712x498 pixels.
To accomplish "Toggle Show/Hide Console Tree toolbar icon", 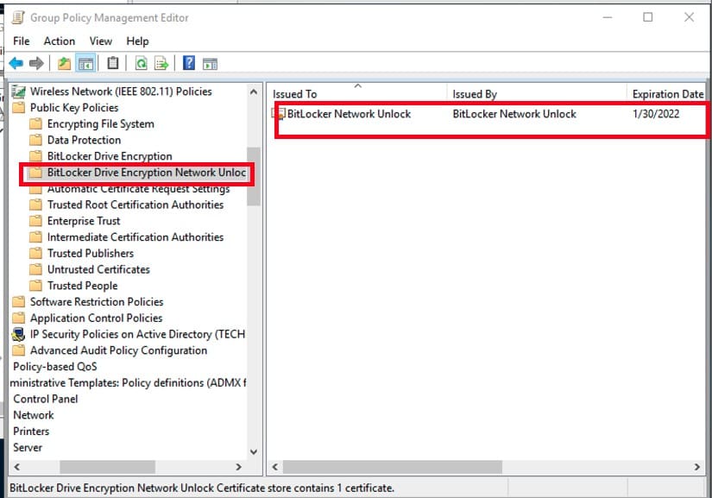I will tap(85, 63).
